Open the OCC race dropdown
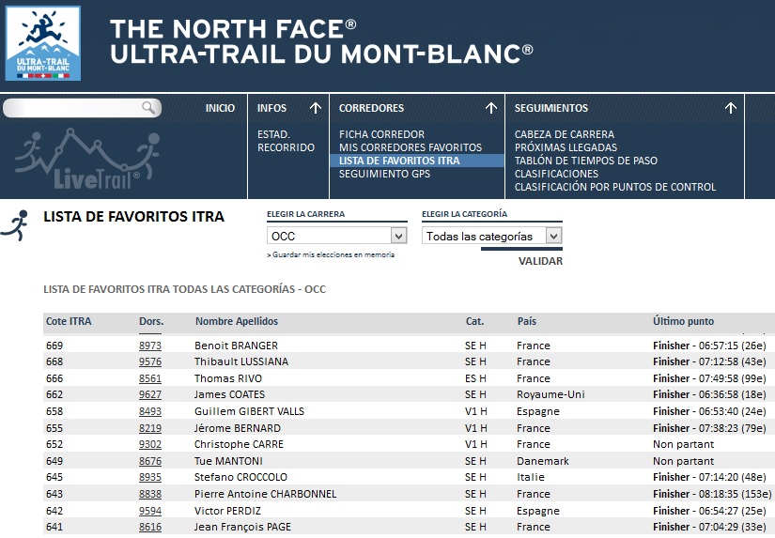Image resolution: width=775 pixels, height=538 pixels. click(x=398, y=236)
